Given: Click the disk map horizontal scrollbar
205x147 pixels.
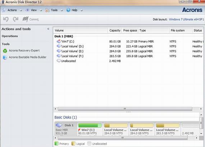Looking at the screenshot, I should [123, 138].
